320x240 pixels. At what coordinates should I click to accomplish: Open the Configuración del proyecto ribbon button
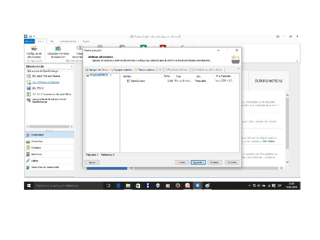[x=34, y=52]
